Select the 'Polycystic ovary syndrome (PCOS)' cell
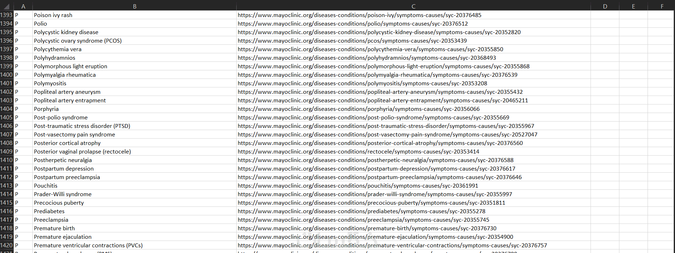The image size is (675, 253). point(134,41)
